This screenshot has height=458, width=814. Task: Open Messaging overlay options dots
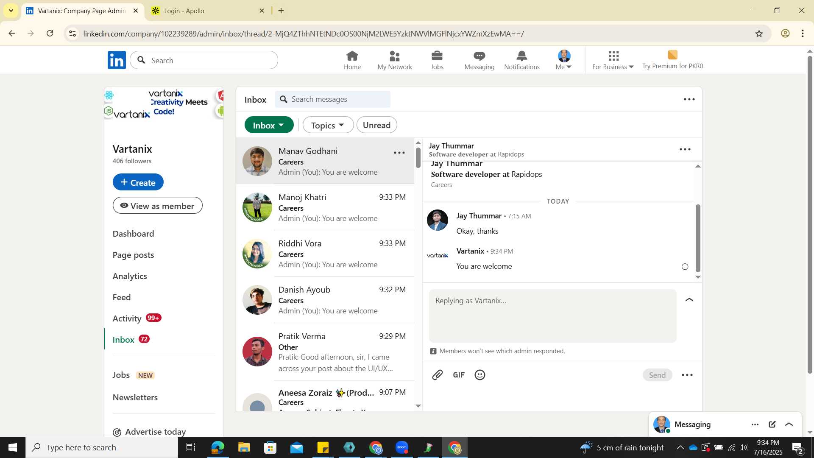coord(755,424)
